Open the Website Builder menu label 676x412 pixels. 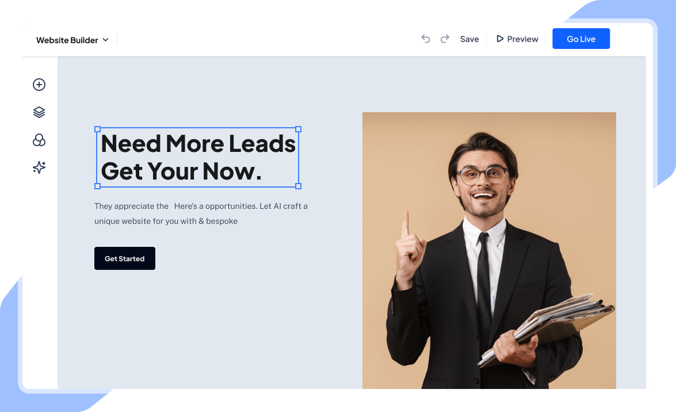[x=67, y=40]
